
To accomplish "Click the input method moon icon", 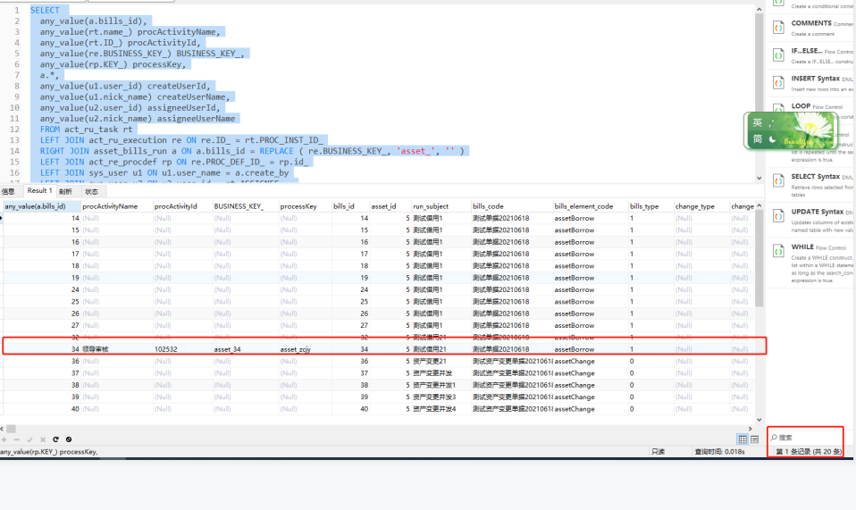I will pos(772,139).
